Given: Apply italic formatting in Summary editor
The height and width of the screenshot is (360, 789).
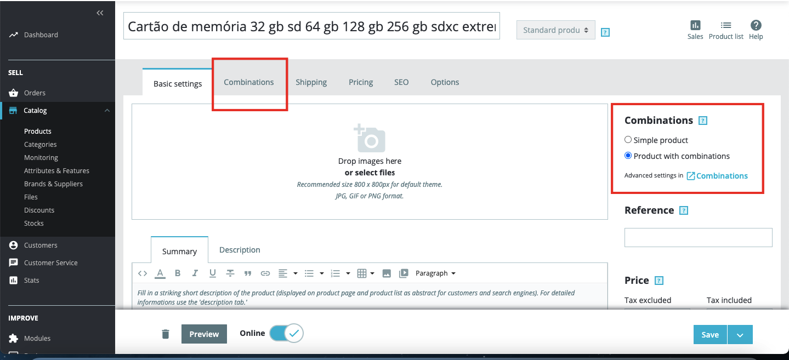Looking at the screenshot, I should pyautogui.click(x=195, y=273).
